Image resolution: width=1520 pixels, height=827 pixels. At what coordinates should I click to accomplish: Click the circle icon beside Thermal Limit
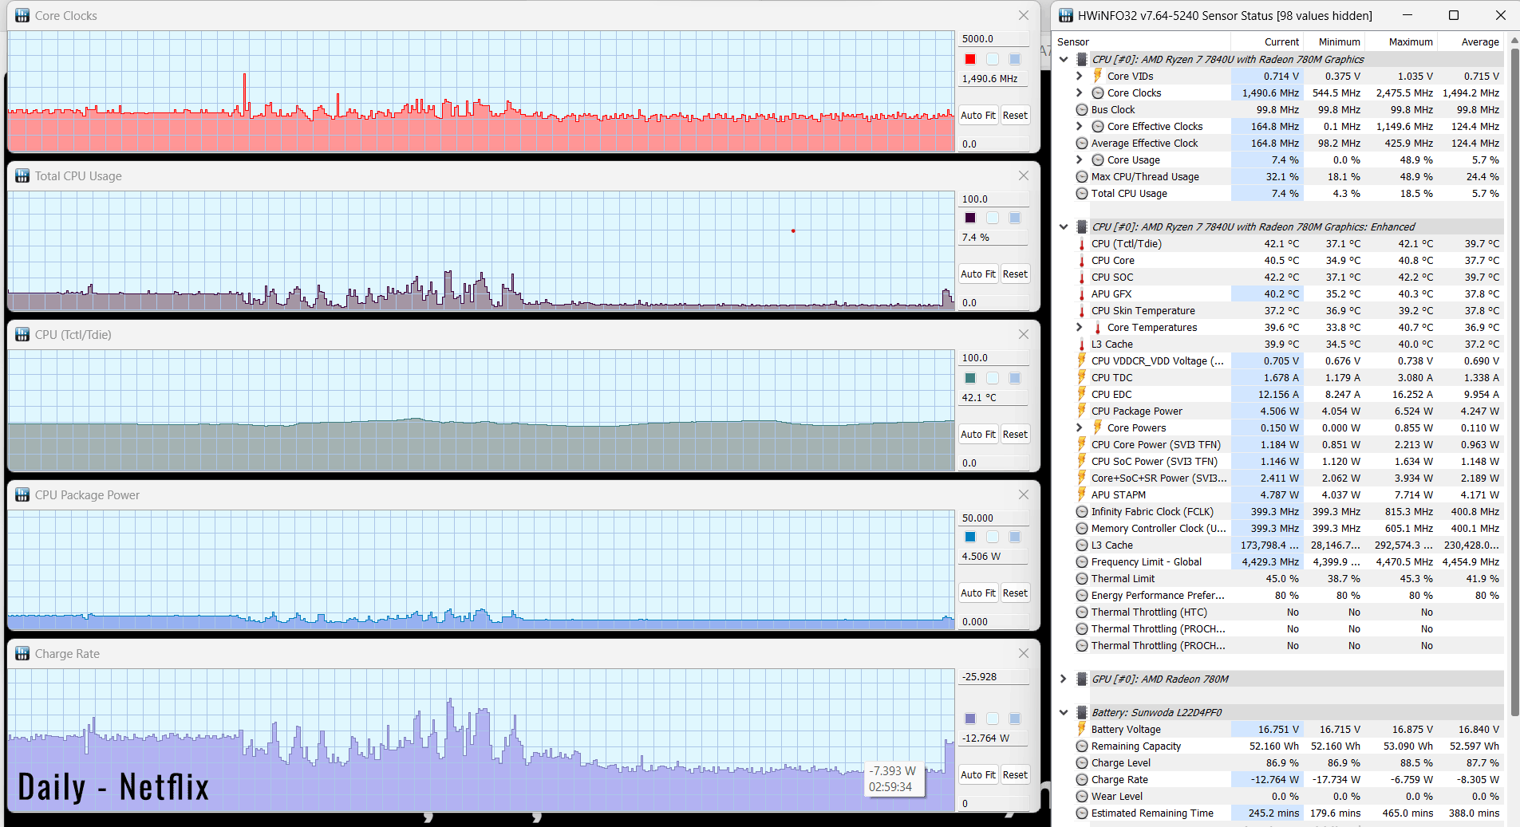coord(1082,578)
